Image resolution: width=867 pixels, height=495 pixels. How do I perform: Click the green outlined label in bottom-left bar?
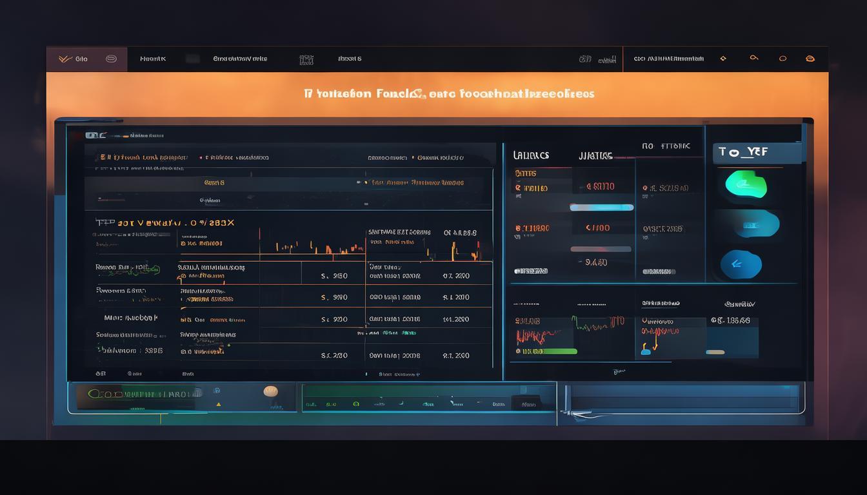coord(138,393)
